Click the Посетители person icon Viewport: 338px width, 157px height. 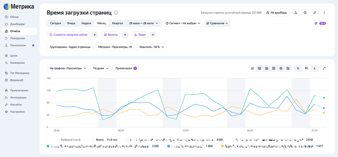coord(6,45)
